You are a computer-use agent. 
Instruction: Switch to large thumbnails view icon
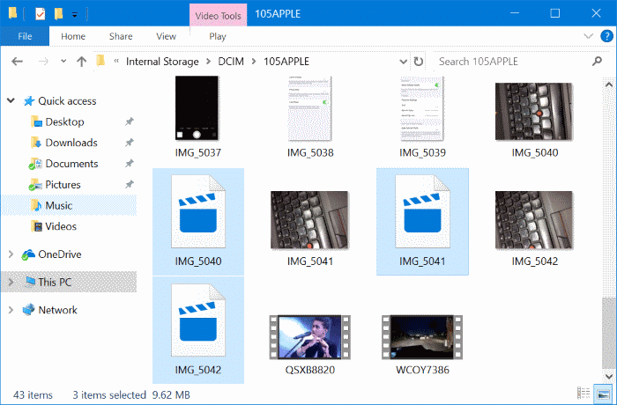(x=604, y=393)
